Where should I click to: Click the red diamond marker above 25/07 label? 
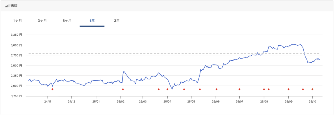click(x=239, y=89)
